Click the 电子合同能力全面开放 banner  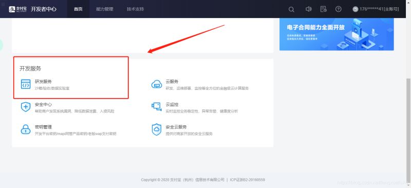pos(337,34)
